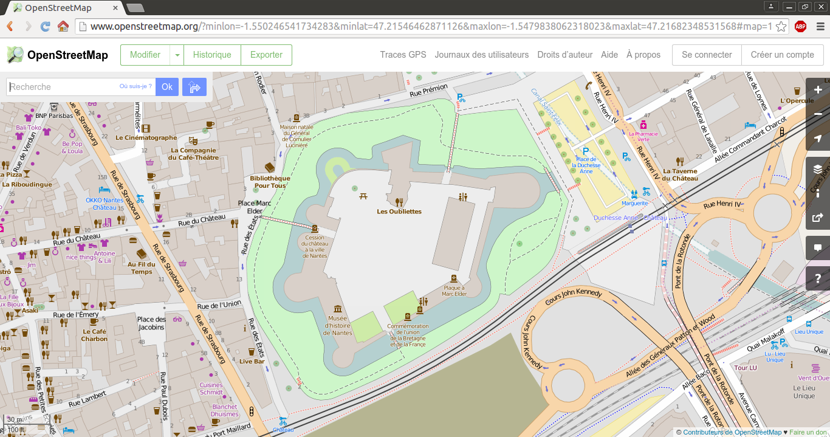Click the Musée d'histoire de Nantes label
830x437 pixels.
tap(338, 326)
